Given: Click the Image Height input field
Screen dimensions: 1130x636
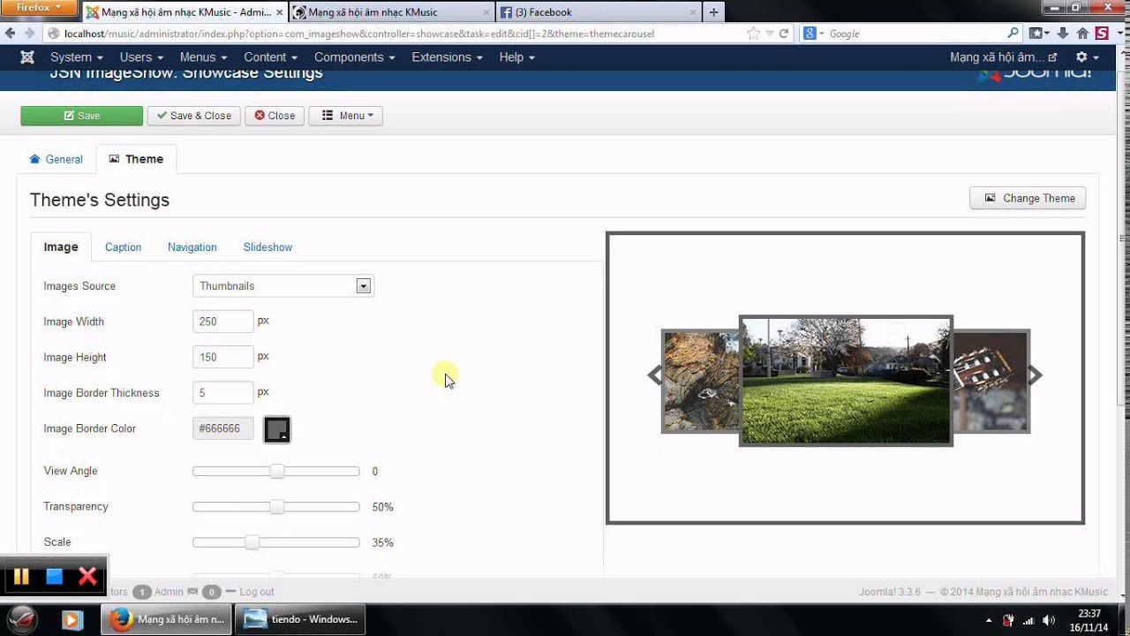Looking at the screenshot, I should pyautogui.click(x=223, y=357).
